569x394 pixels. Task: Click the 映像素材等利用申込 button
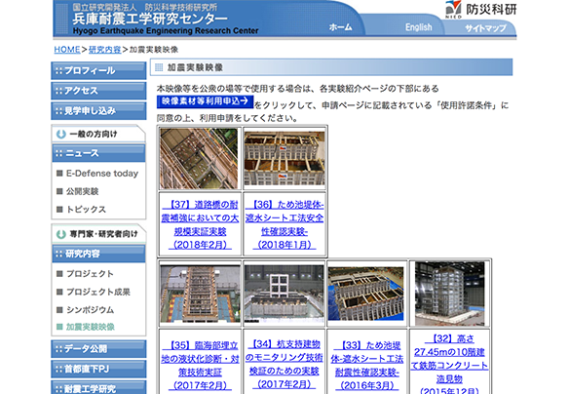tap(205, 101)
